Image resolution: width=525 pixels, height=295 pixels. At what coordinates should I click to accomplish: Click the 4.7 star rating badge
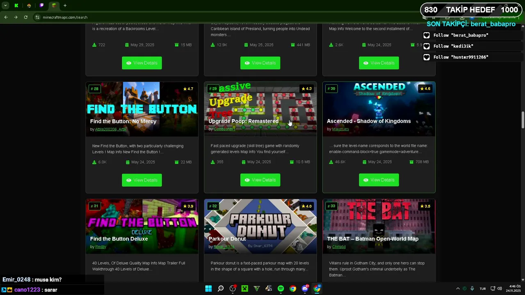click(x=188, y=89)
